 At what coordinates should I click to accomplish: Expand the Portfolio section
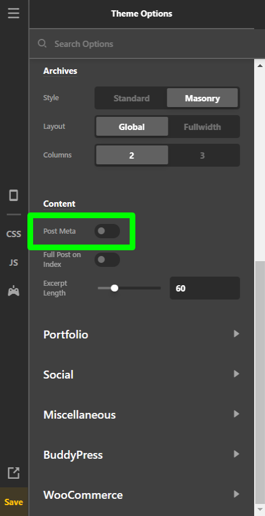(142, 334)
